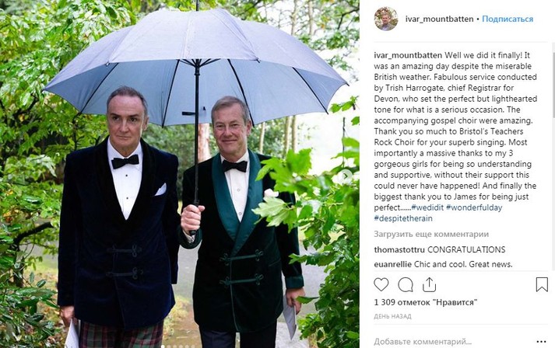Open ivar_mountbatten username in the header

click(439, 19)
